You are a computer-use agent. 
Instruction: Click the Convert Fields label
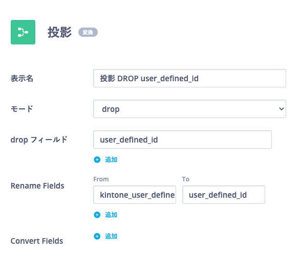tap(37, 241)
